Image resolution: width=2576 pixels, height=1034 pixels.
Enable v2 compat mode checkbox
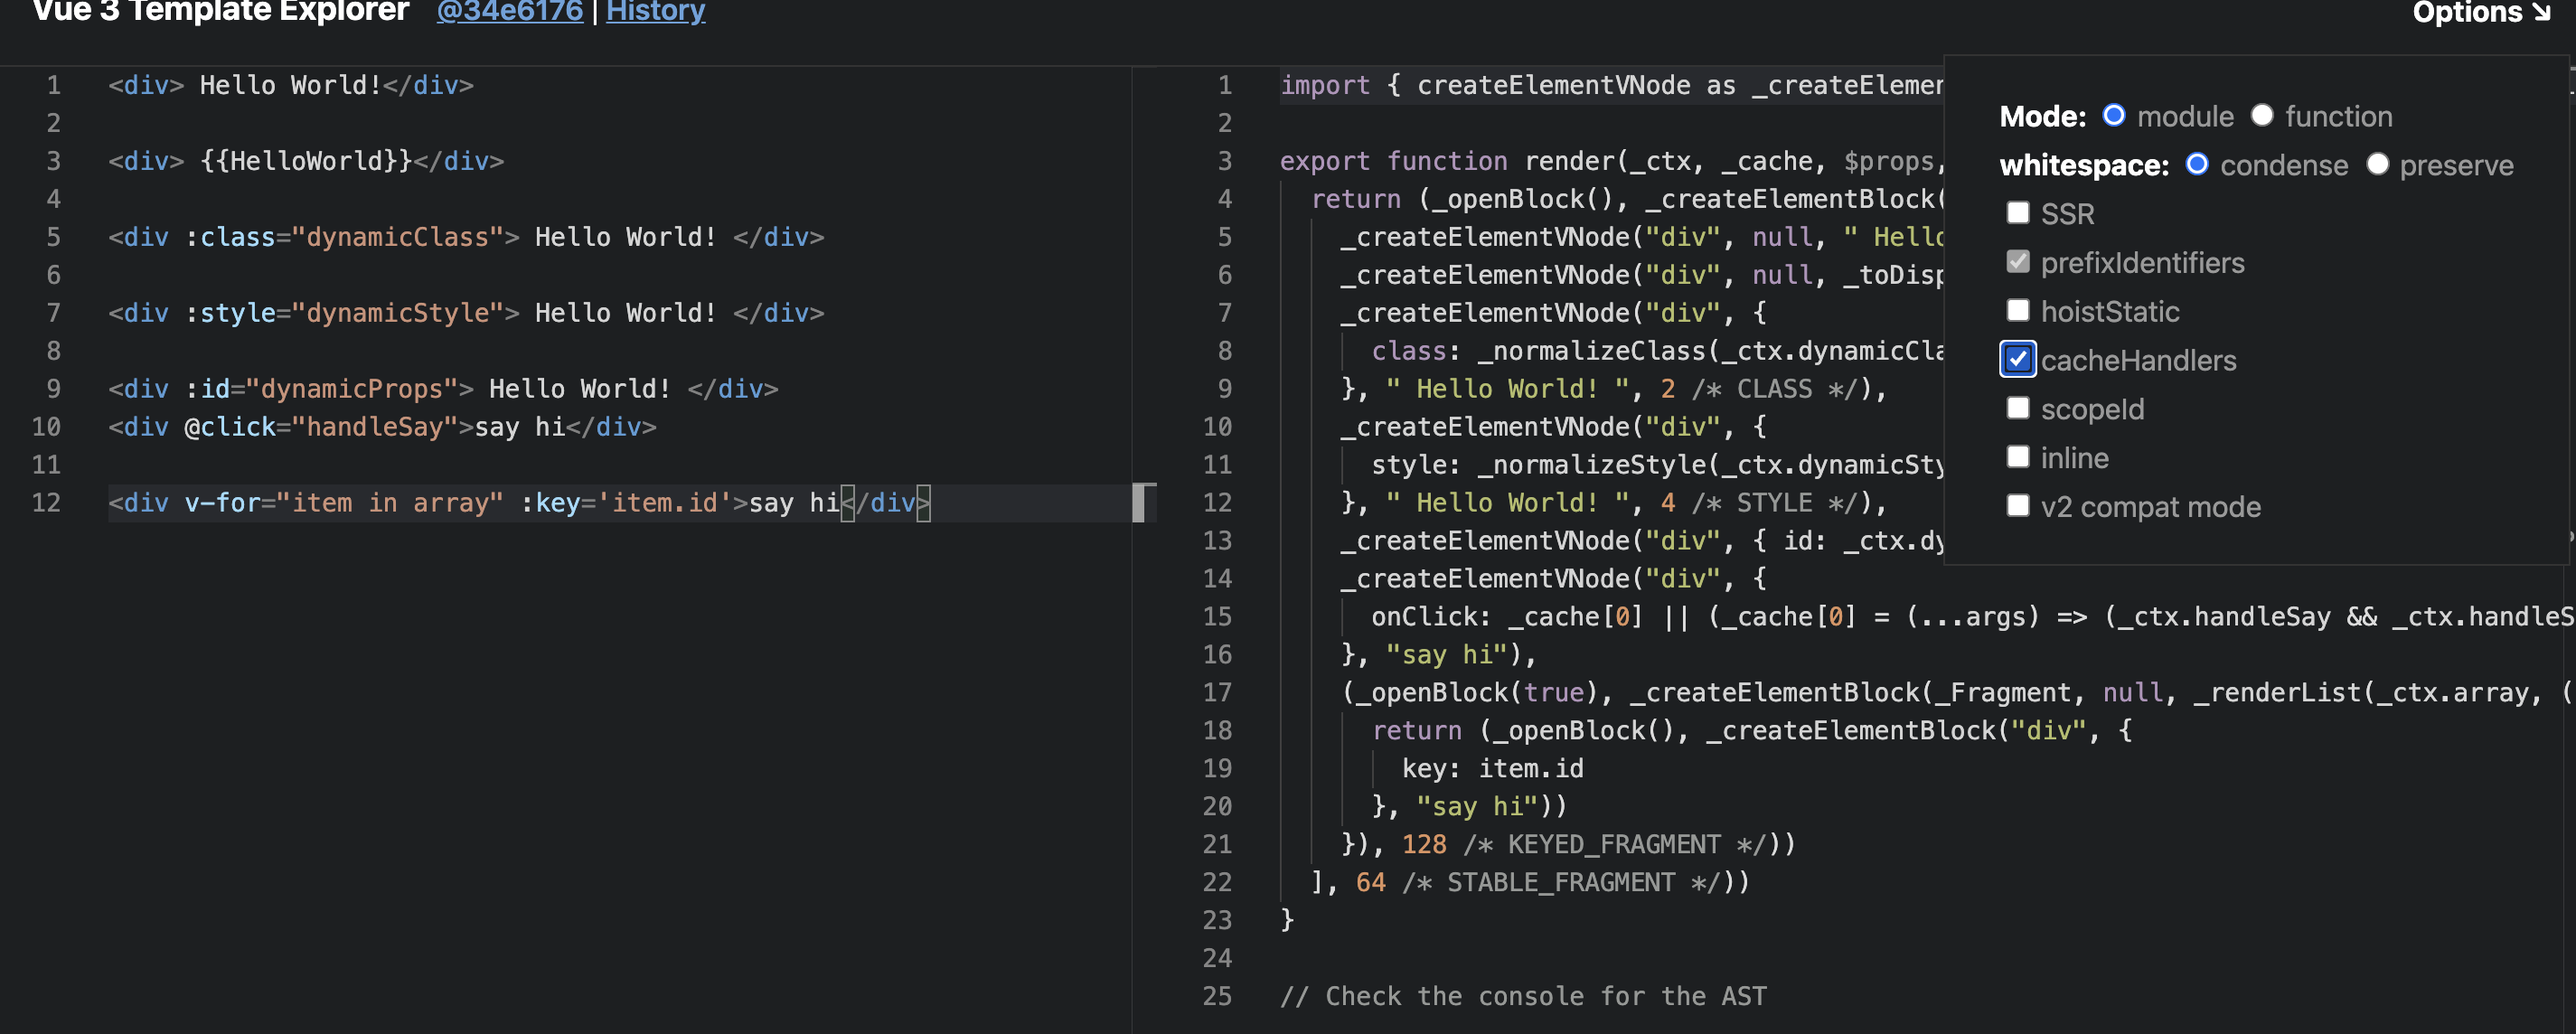pos(2017,507)
